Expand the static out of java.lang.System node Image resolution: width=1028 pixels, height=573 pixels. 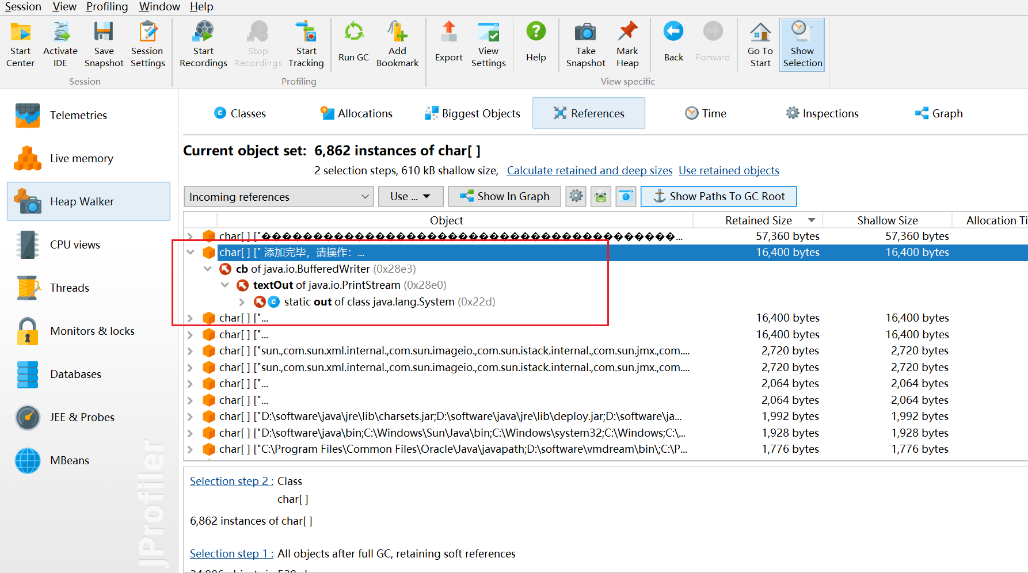(242, 302)
